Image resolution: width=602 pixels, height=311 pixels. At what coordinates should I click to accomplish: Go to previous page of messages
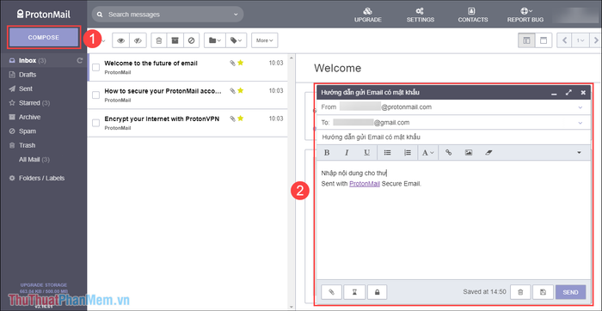(x=564, y=40)
